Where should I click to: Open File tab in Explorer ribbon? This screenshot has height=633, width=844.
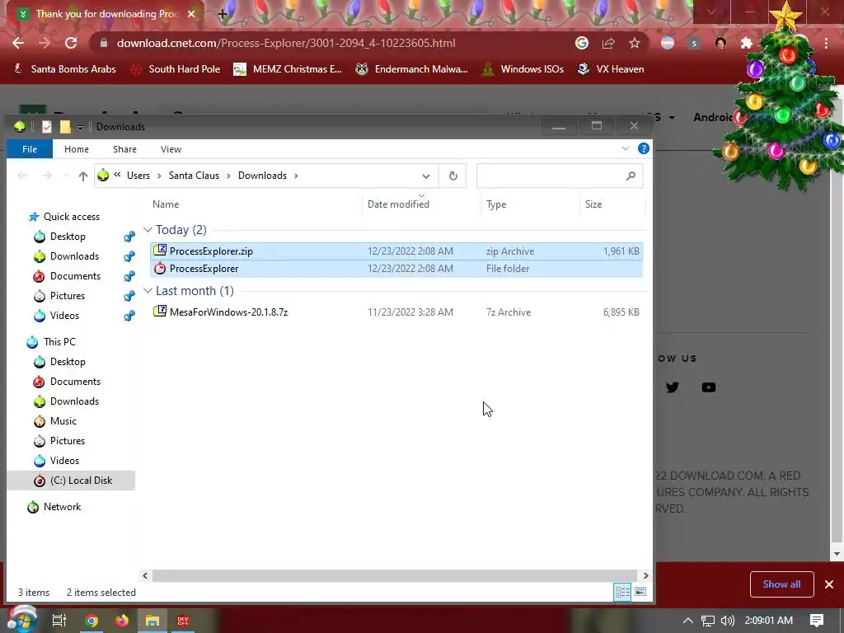click(x=30, y=149)
